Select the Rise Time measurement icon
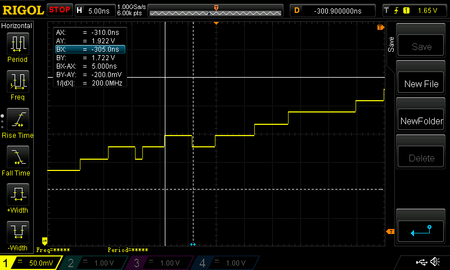The image size is (450, 270). pos(18,119)
